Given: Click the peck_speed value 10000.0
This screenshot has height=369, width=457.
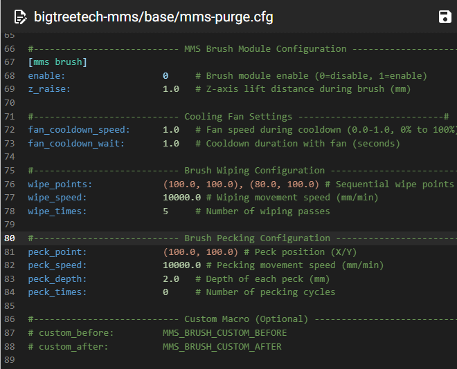Looking at the screenshot, I should [x=181, y=265].
